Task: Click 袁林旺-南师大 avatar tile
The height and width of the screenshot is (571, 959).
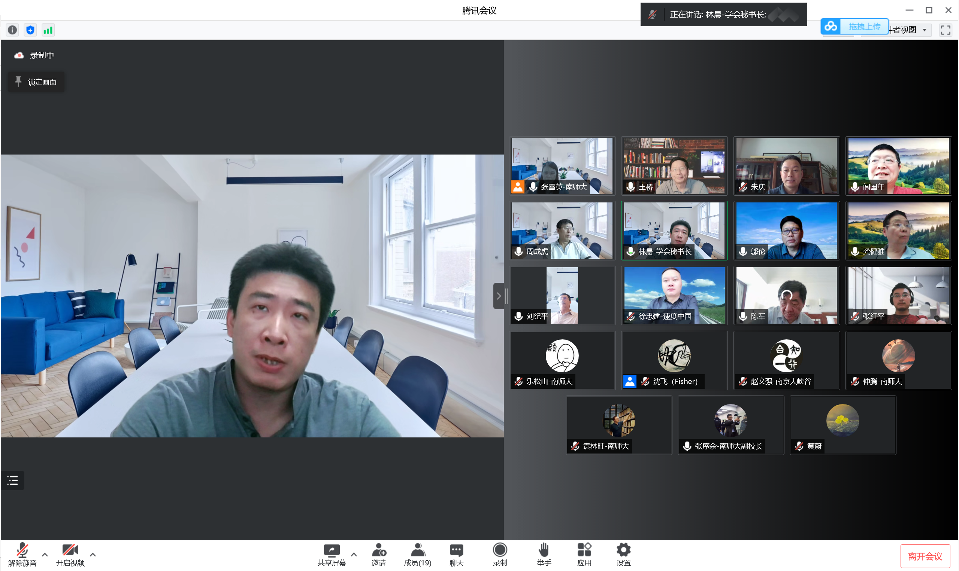Action: point(619,425)
